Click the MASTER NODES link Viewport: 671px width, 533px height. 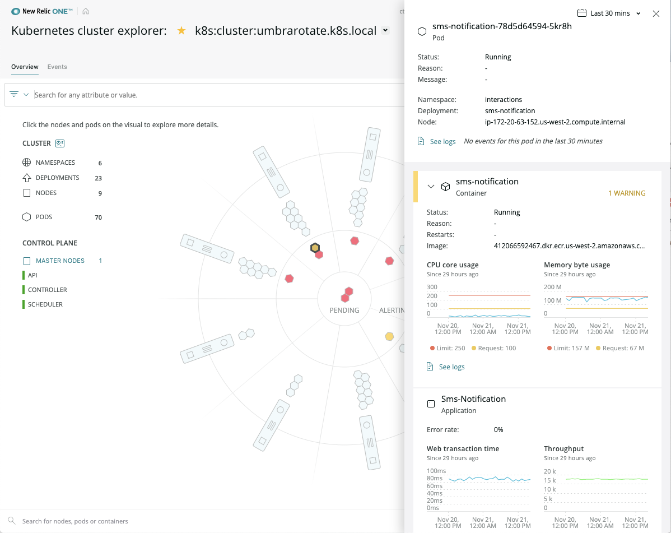click(x=60, y=261)
